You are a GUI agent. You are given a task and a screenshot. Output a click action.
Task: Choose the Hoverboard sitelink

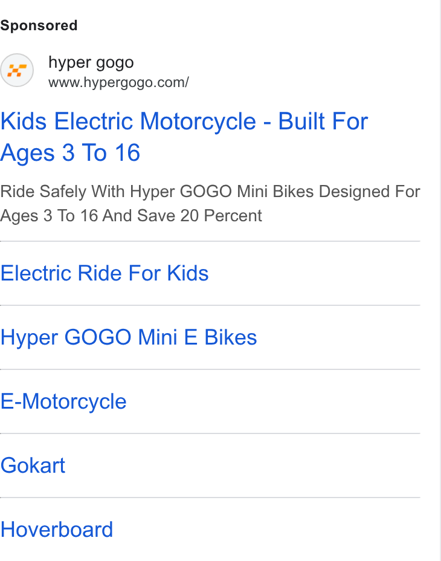click(57, 530)
